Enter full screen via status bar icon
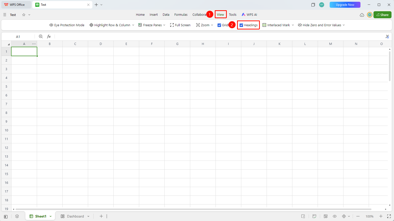 389,216
